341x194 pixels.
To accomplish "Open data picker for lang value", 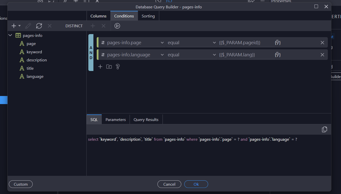I will (x=278, y=55).
